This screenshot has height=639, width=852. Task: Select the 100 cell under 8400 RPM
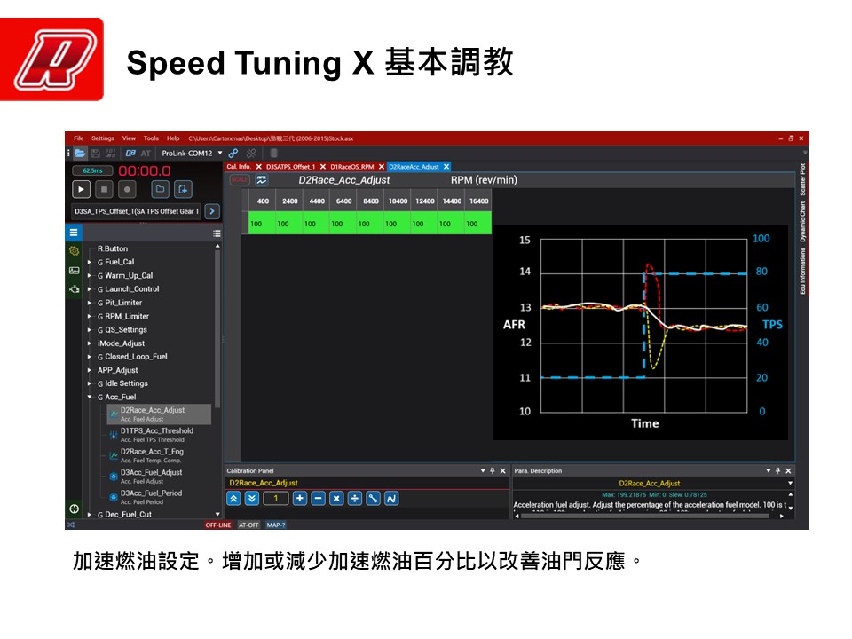370,224
